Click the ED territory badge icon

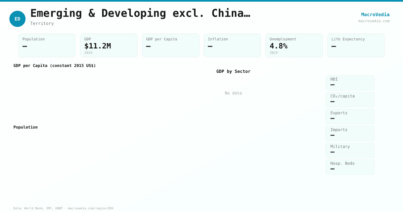(17, 19)
